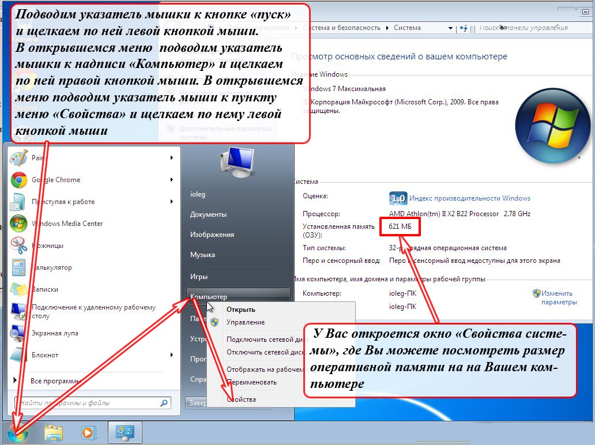Switch to Control Panel taskbar button
The height and width of the screenshot is (445, 595).
[x=125, y=432]
